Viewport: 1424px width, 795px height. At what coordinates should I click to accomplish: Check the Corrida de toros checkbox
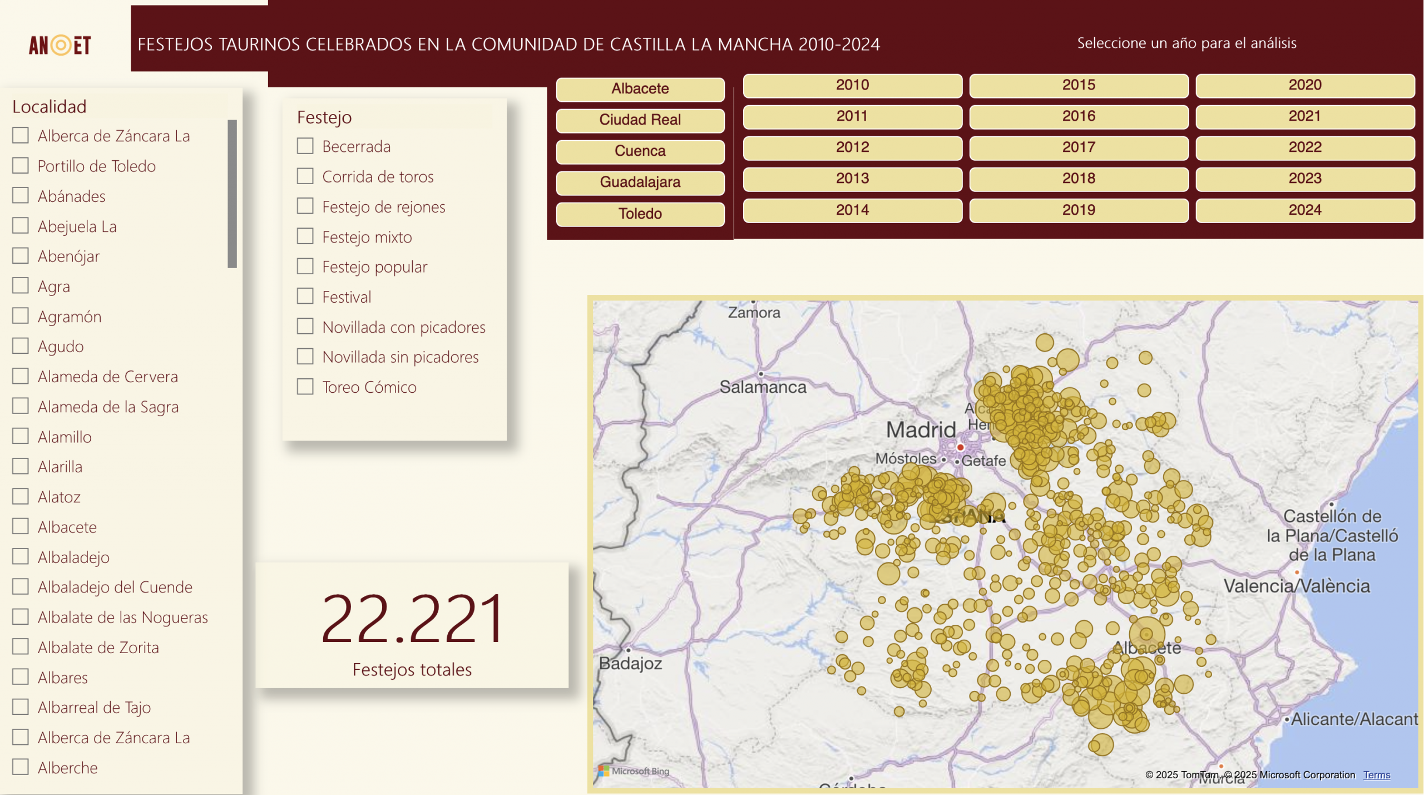[x=305, y=176]
